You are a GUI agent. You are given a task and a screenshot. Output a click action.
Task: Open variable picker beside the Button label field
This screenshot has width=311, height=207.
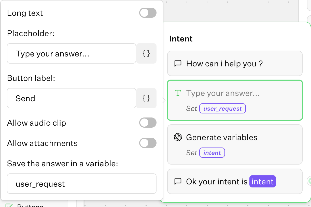point(146,98)
